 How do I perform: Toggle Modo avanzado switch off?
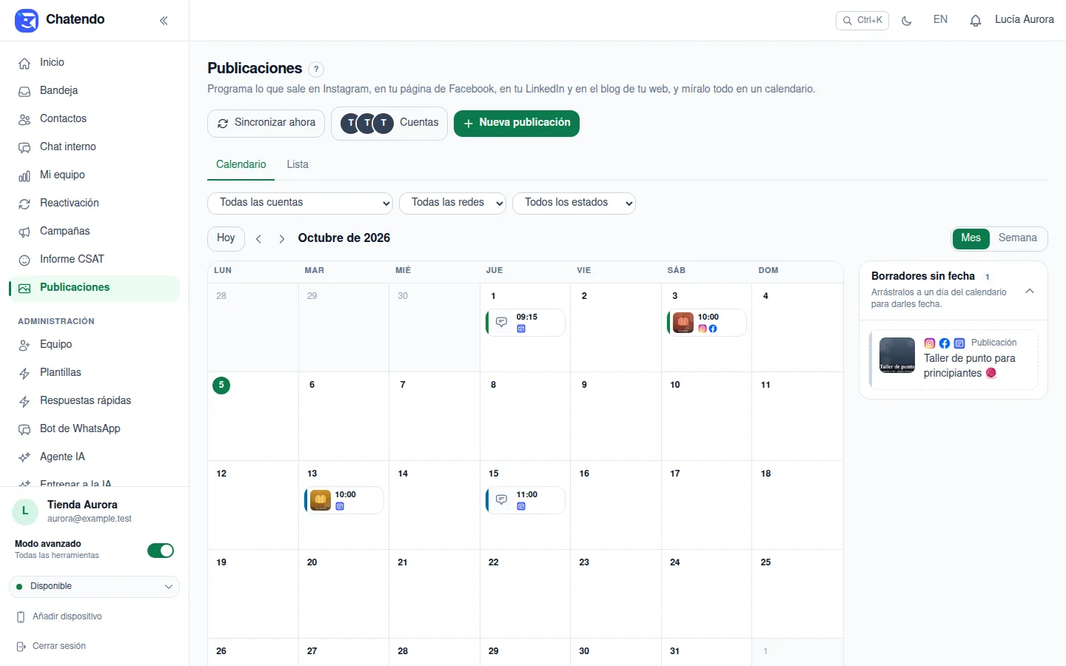pyautogui.click(x=161, y=551)
